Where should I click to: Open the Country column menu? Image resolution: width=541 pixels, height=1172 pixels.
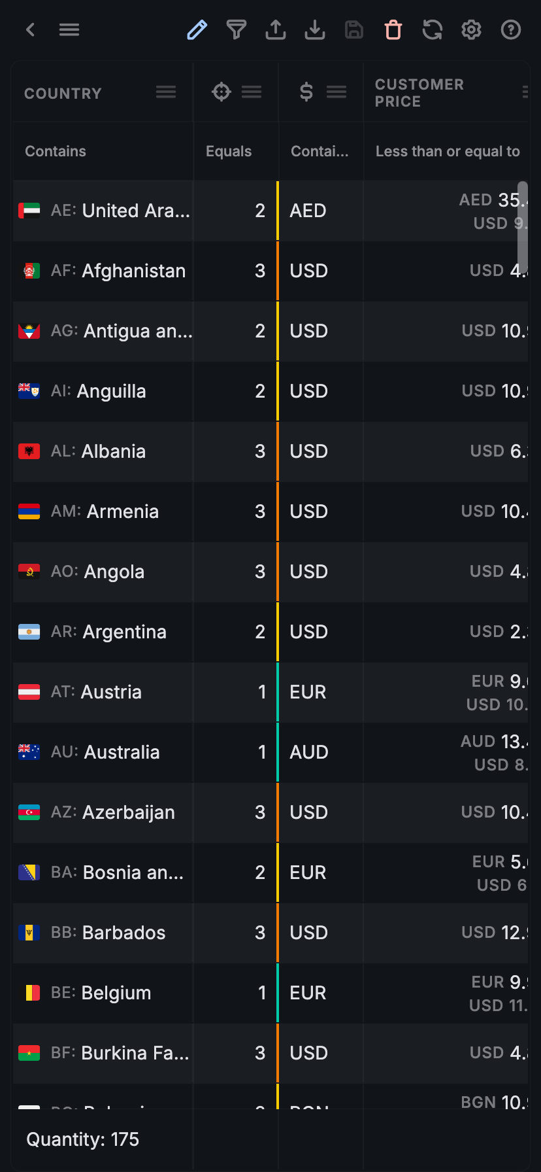pyautogui.click(x=166, y=92)
